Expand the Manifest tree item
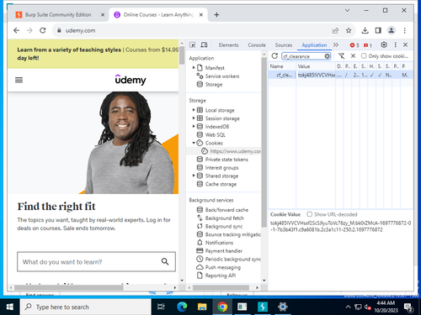421x315 pixels. click(194, 68)
